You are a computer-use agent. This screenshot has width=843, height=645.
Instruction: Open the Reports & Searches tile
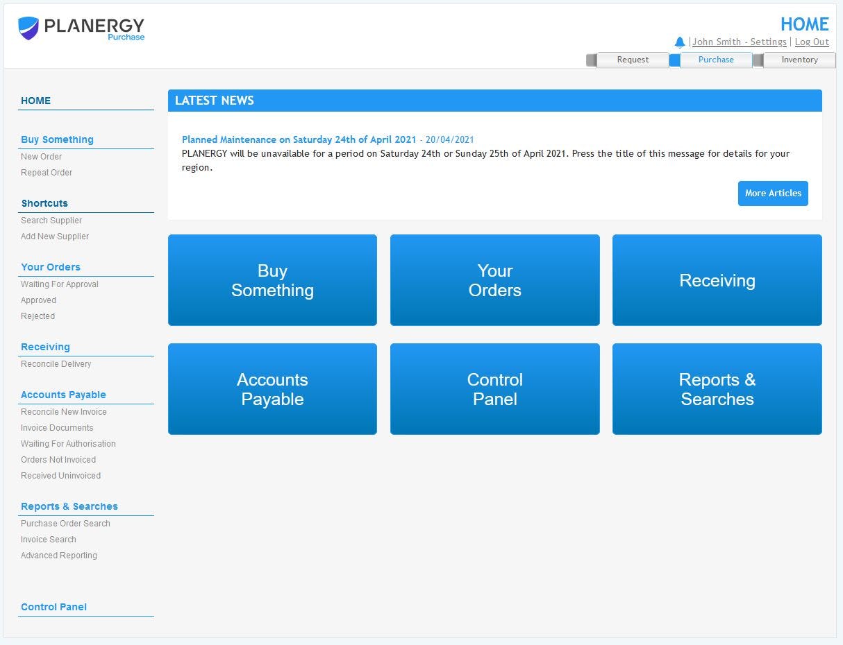point(717,389)
